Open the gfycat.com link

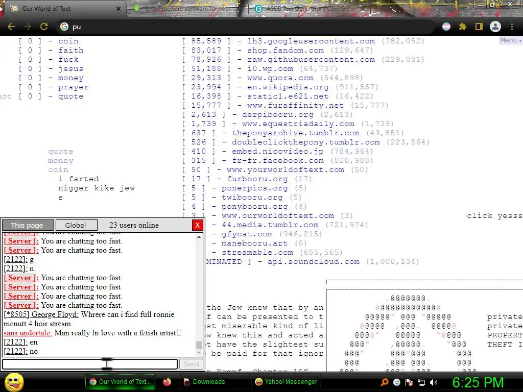tap(247, 234)
